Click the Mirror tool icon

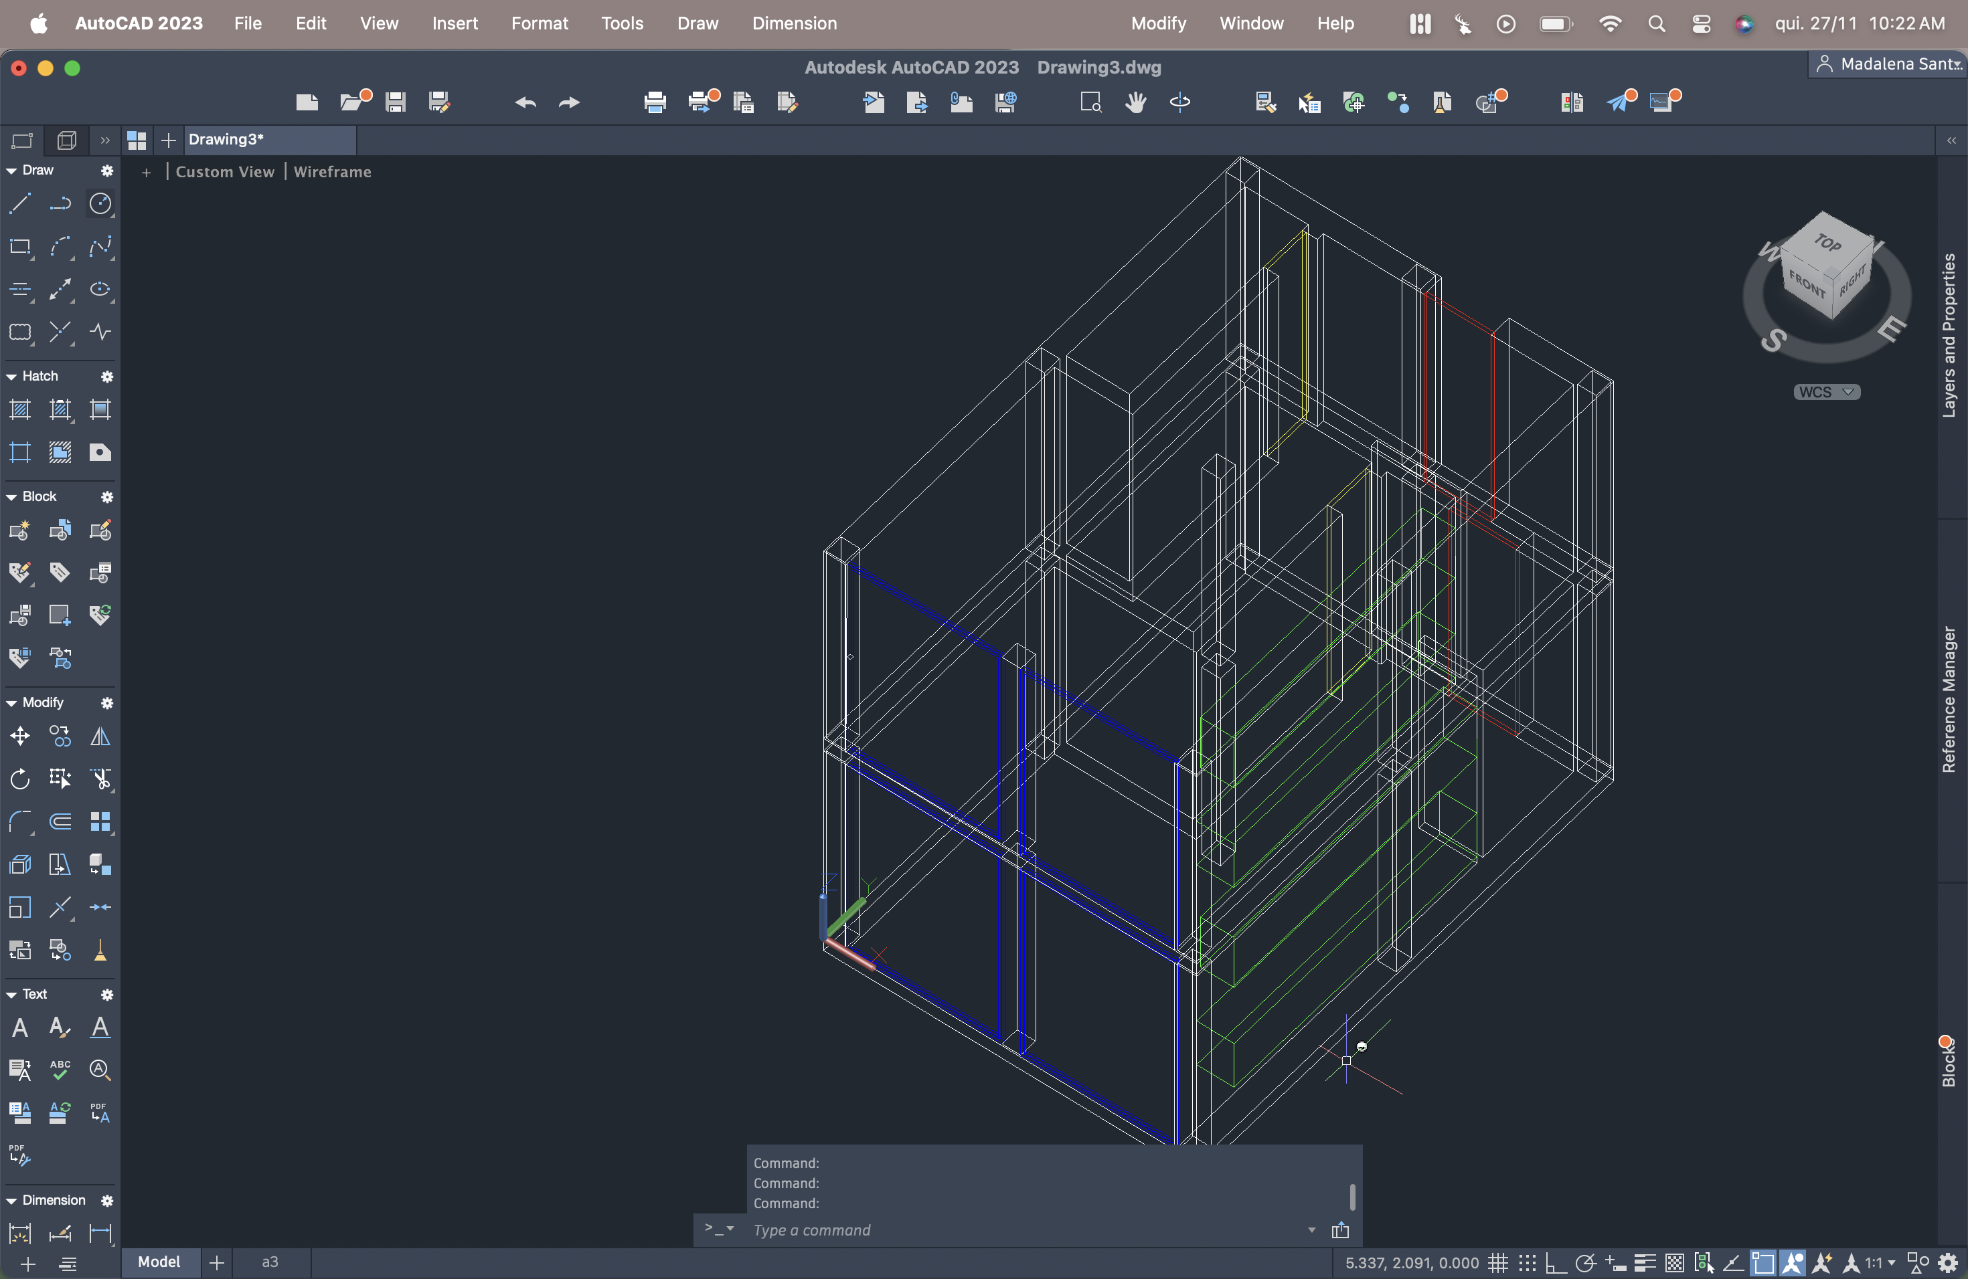[x=100, y=735]
